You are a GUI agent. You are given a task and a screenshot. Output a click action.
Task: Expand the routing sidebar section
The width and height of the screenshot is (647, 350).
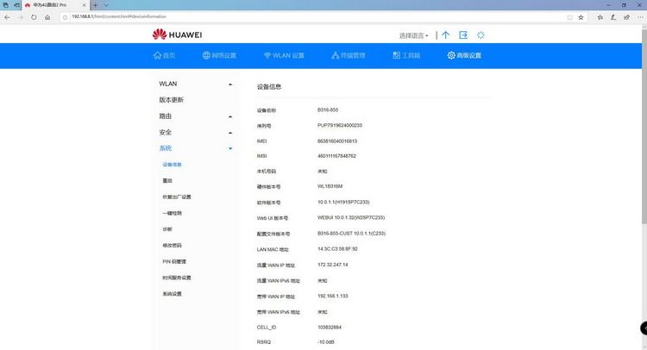coord(196,116)
